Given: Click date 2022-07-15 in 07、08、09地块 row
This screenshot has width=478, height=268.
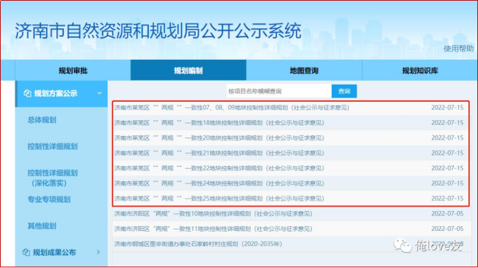Looking at the screenshot, I should [447, 108].
